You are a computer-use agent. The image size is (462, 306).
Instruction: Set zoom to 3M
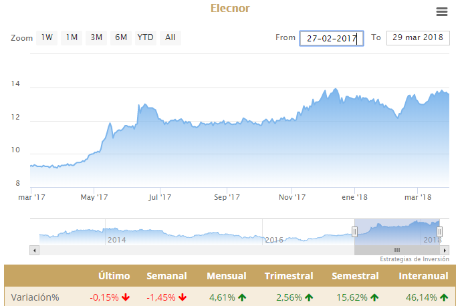[x=96, y=37]
